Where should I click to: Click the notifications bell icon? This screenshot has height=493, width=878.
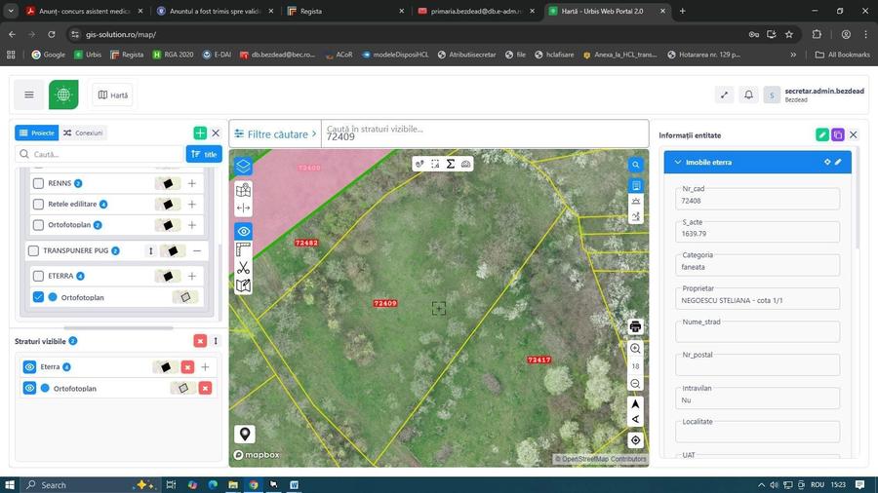(x=748, y=95)
